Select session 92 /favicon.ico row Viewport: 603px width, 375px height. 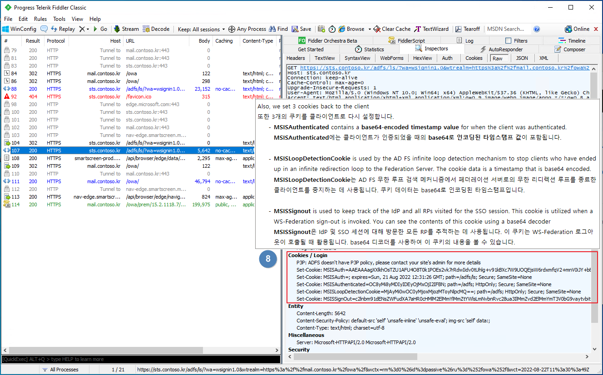141,97
